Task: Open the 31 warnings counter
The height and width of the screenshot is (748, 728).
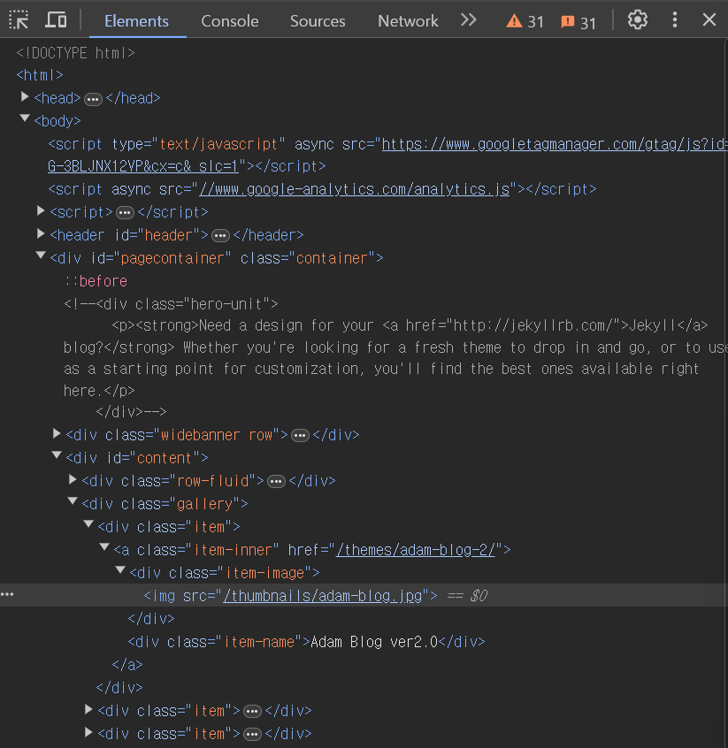Action: (525, 21)
